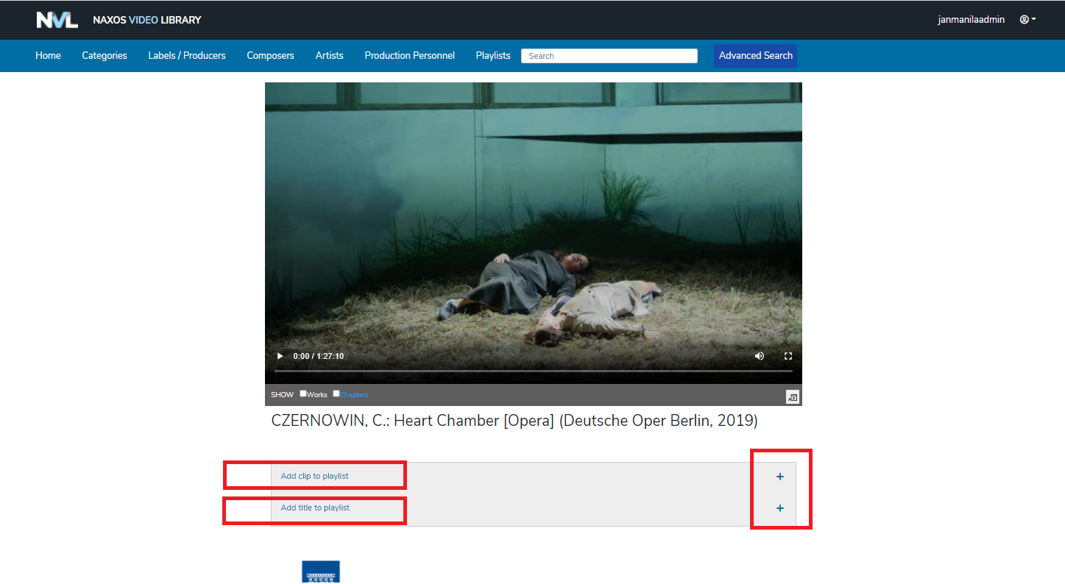Click the Advanced Search button
Image resolution: width=1065 pixels, height=584 pixels.
click(755, 56)
